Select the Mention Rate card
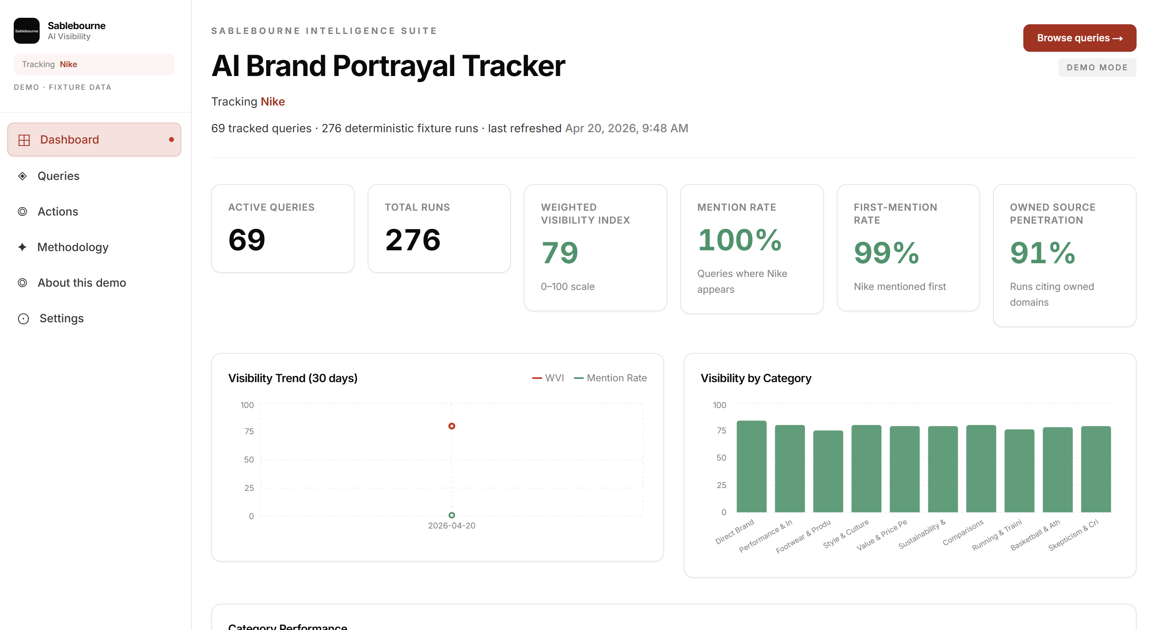This screenshot has width=1156, height=630. tap(752, 249)
